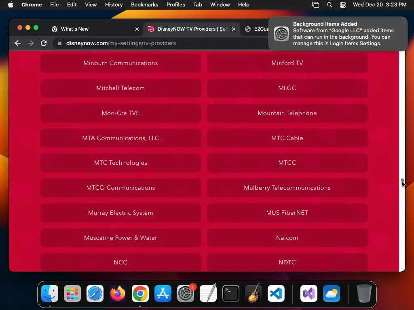The image size is (414, 310).
Task: Launch Firefox from the dock
Action: point(118,293)
